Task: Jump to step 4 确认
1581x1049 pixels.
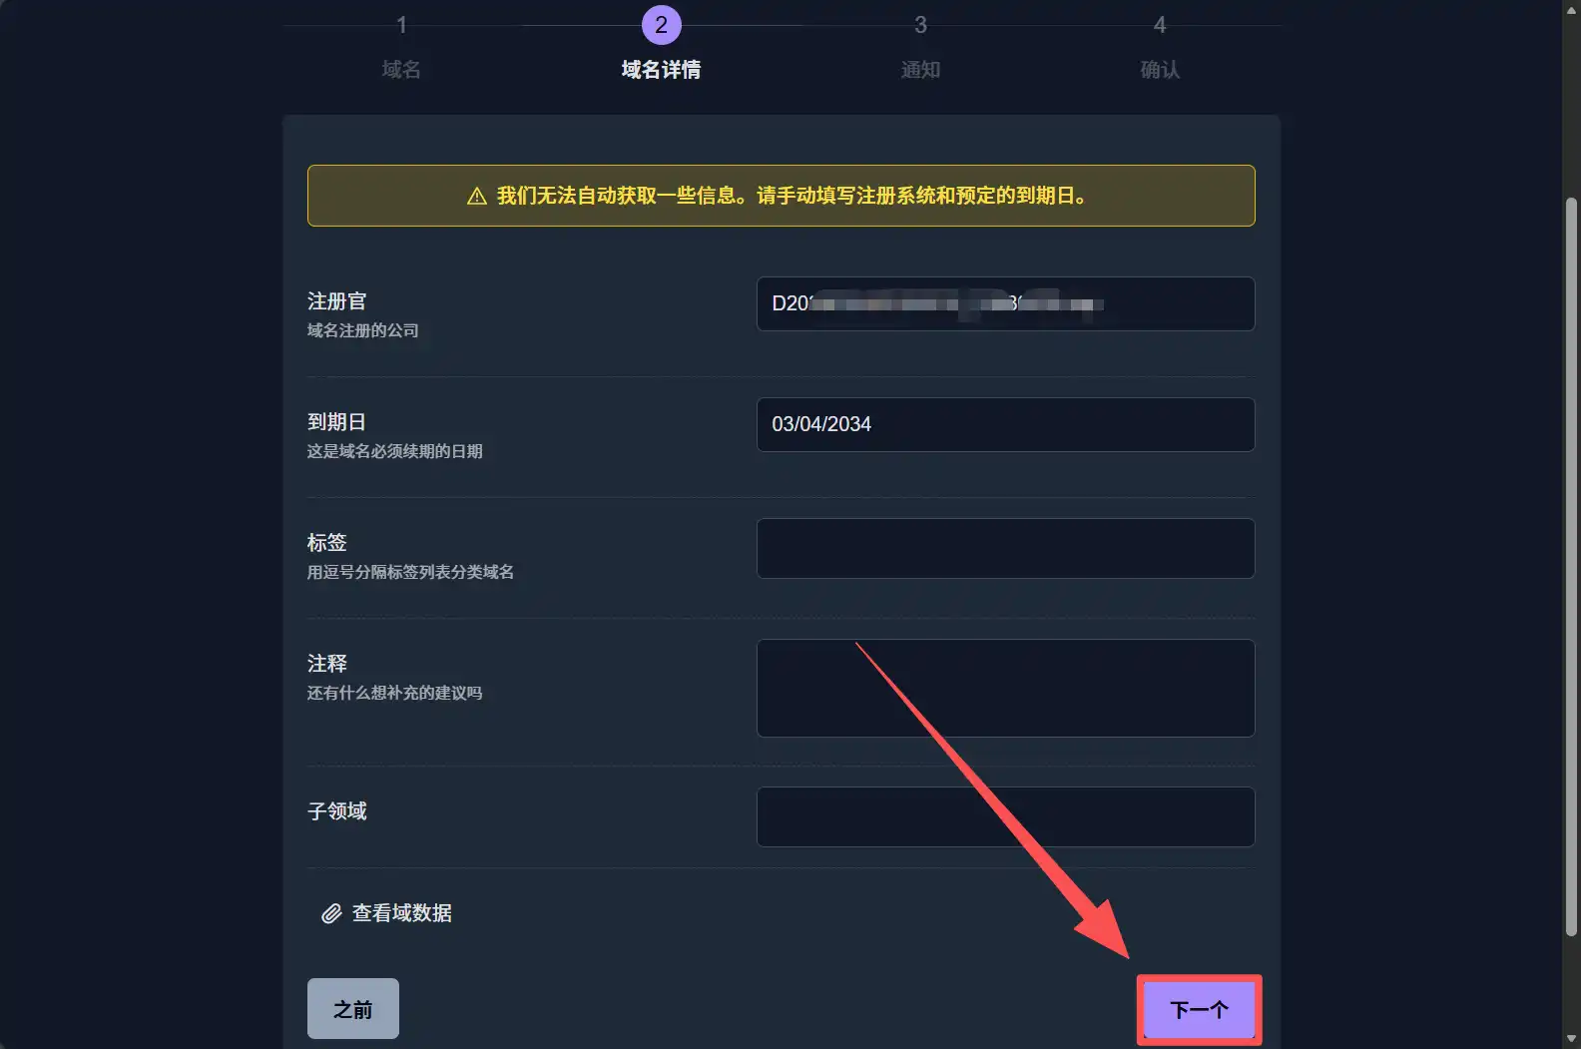Action: (1160, 69)
